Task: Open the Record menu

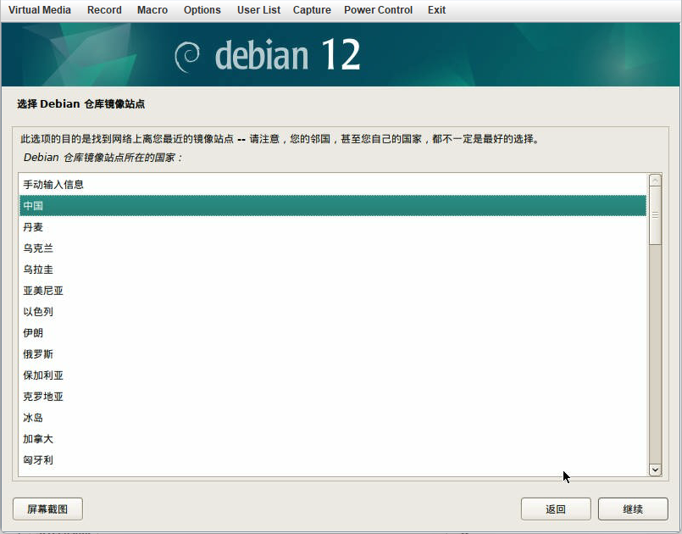Action: click(104, 10)
